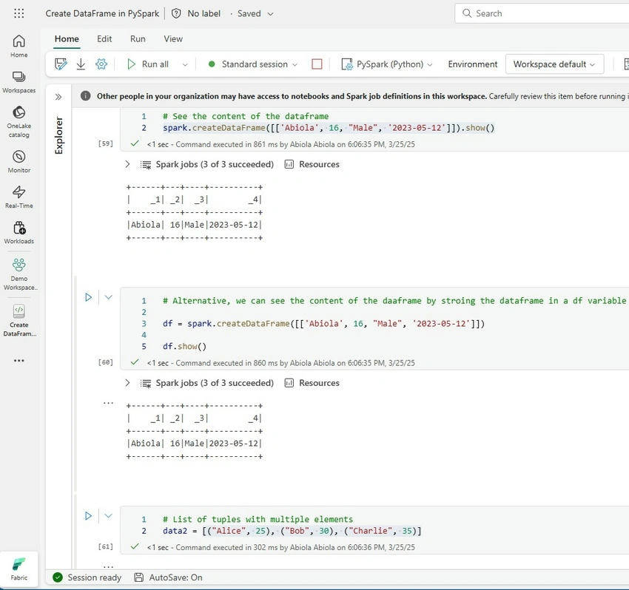
Task: Open the app launcher grid icon
Action: pyautogui.click(x=18, y=13)
